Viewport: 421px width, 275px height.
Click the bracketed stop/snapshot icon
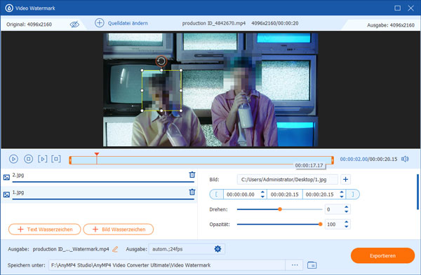click(x=56, y=159)
